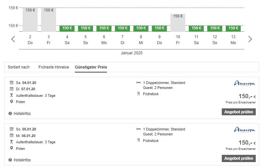This screenshot has height=168, width=264.
Task: Click calendar icon next to Sa. 04.01.20
Action: 12,83
